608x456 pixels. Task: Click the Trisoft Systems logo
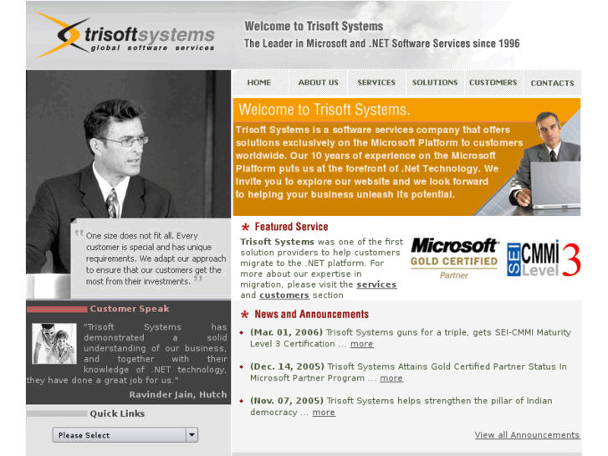(x=125, y=35)
